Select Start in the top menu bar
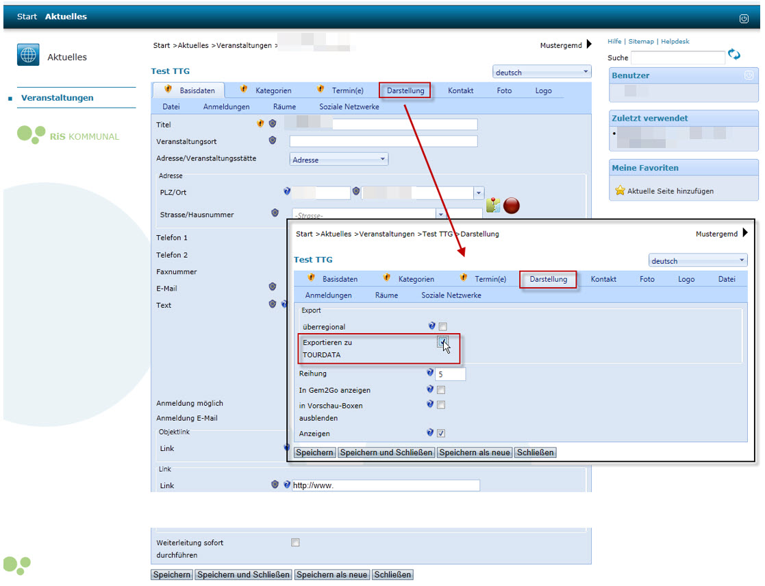Image resolution: width=765 pixels, height=586 pixels. point(27,16)
